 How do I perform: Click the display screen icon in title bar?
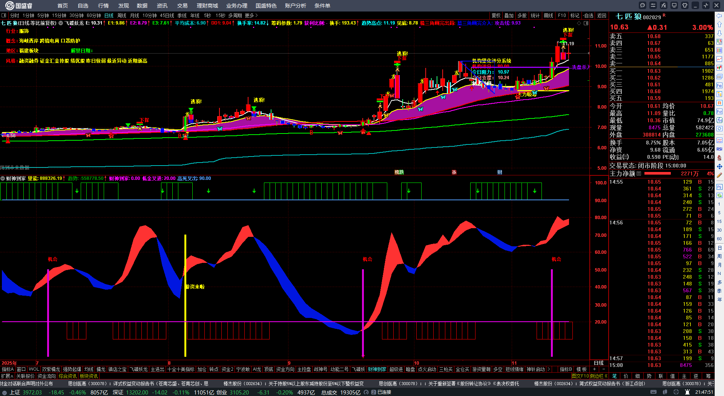[x=674, y=5]
